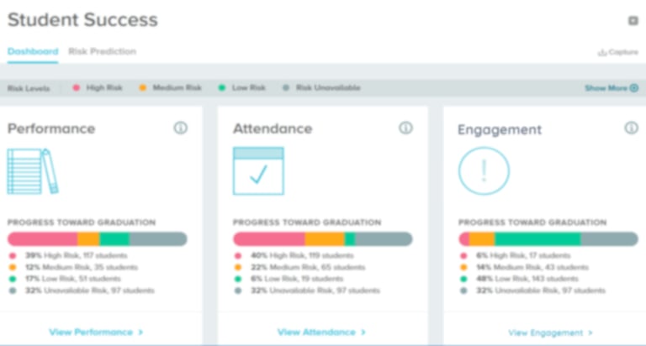This screenshot has height=346, width=646.
Task: Toggle the Medium Risk legend filter
Action: point(171,87)
